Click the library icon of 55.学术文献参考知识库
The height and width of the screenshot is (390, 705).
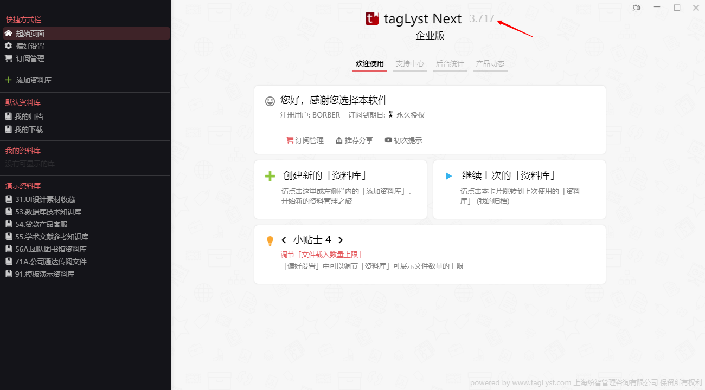pos(9,237)
